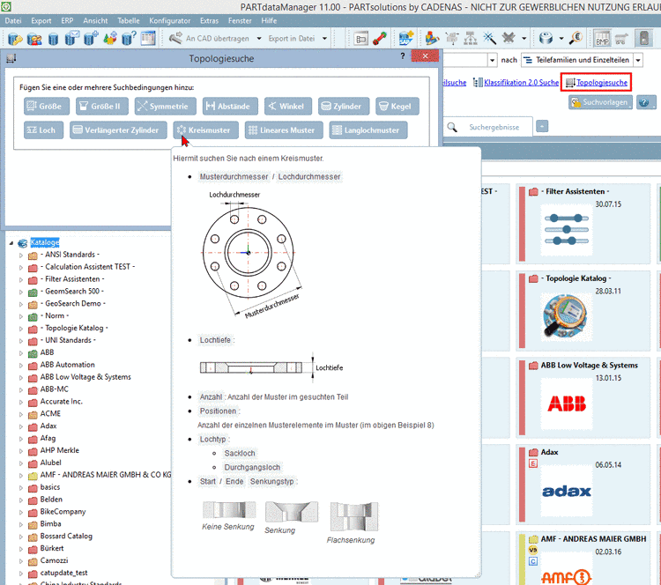Click the blue C icon on AMF card
This screenshot has width=661, height=585.
pyautogui.click(x=533, y=561)
